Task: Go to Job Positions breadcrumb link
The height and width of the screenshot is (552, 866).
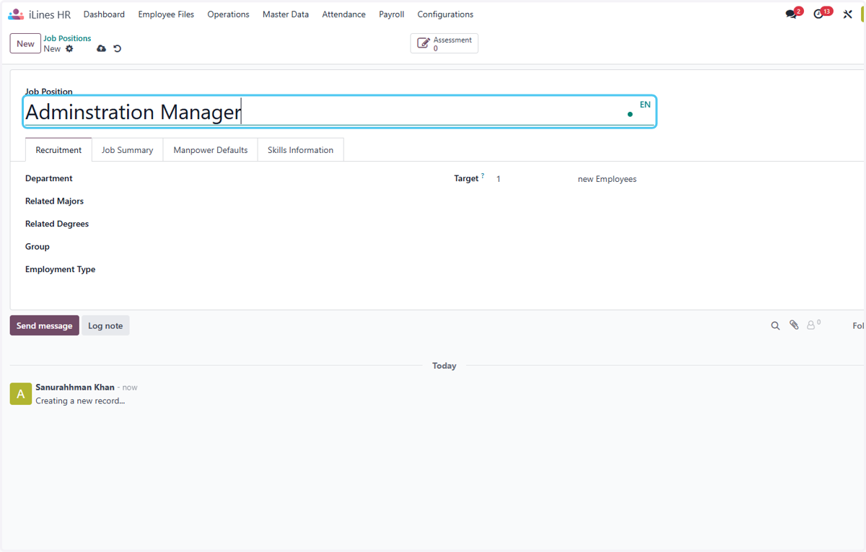Action: (67, 38)
